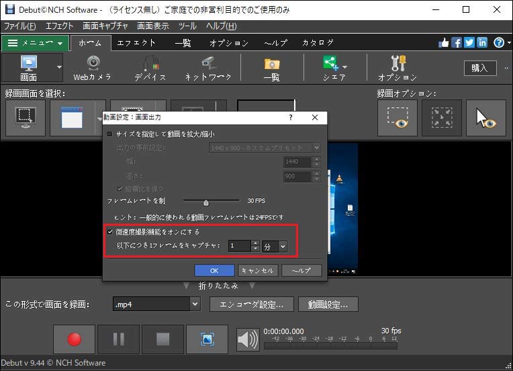Viewport: 513px width, 371px height.
Task: Click the stop recording button
Action: coord(162,339)
